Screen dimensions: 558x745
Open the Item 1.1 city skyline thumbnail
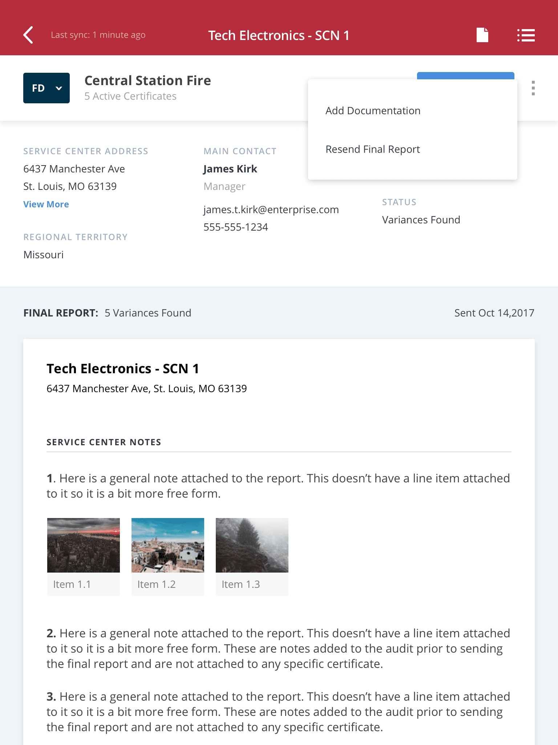click(84, 545)
